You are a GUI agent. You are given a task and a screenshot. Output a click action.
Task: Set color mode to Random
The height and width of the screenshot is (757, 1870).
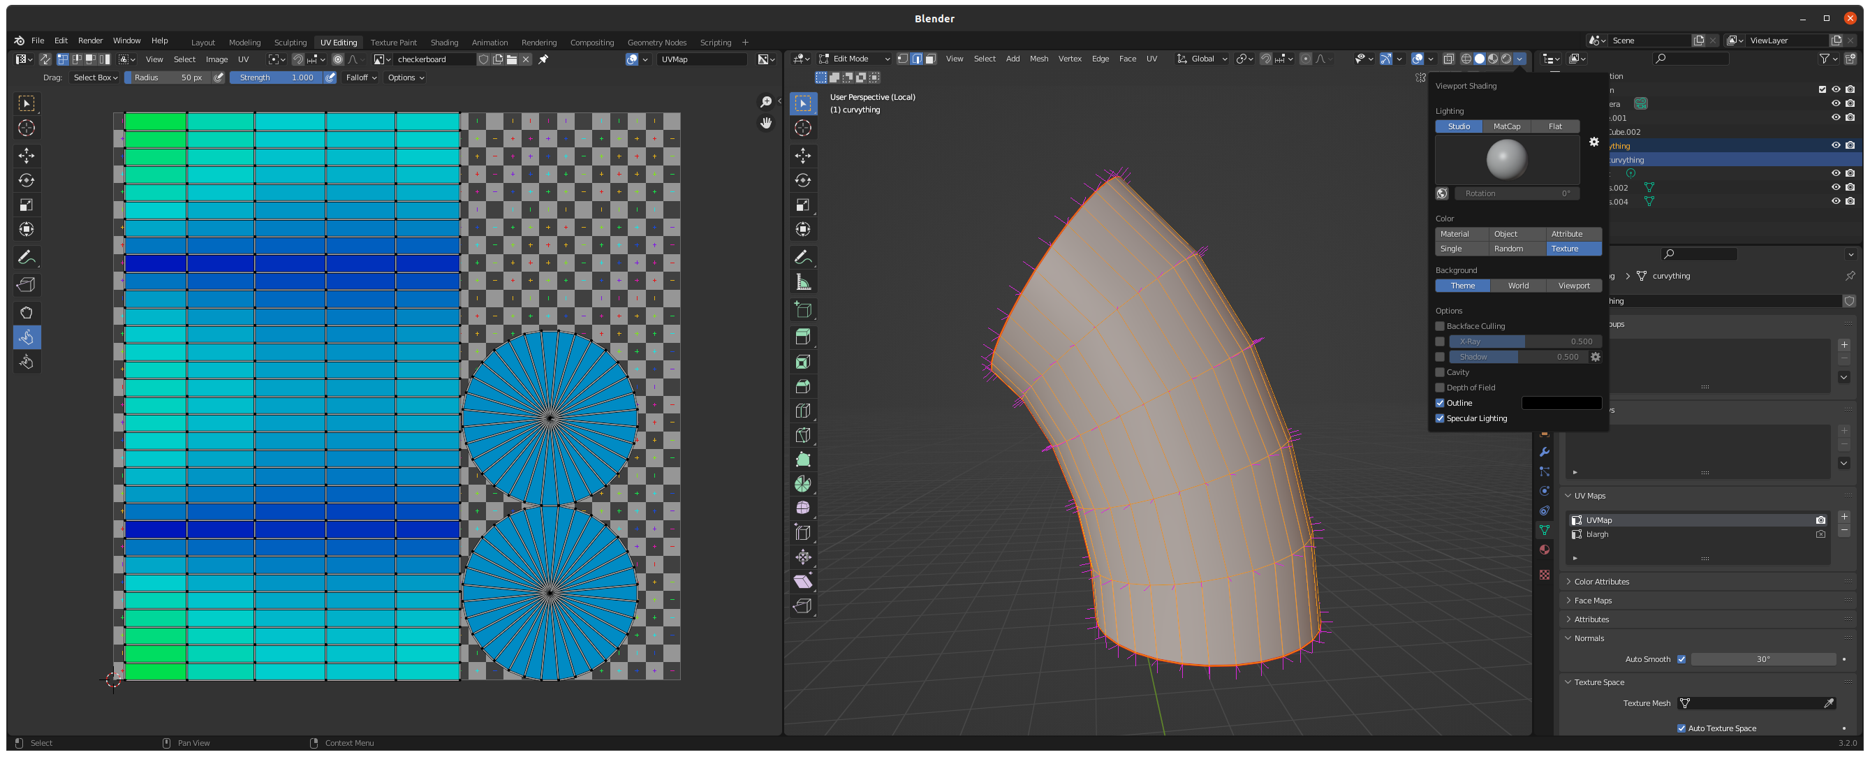tap(1508, 249)
